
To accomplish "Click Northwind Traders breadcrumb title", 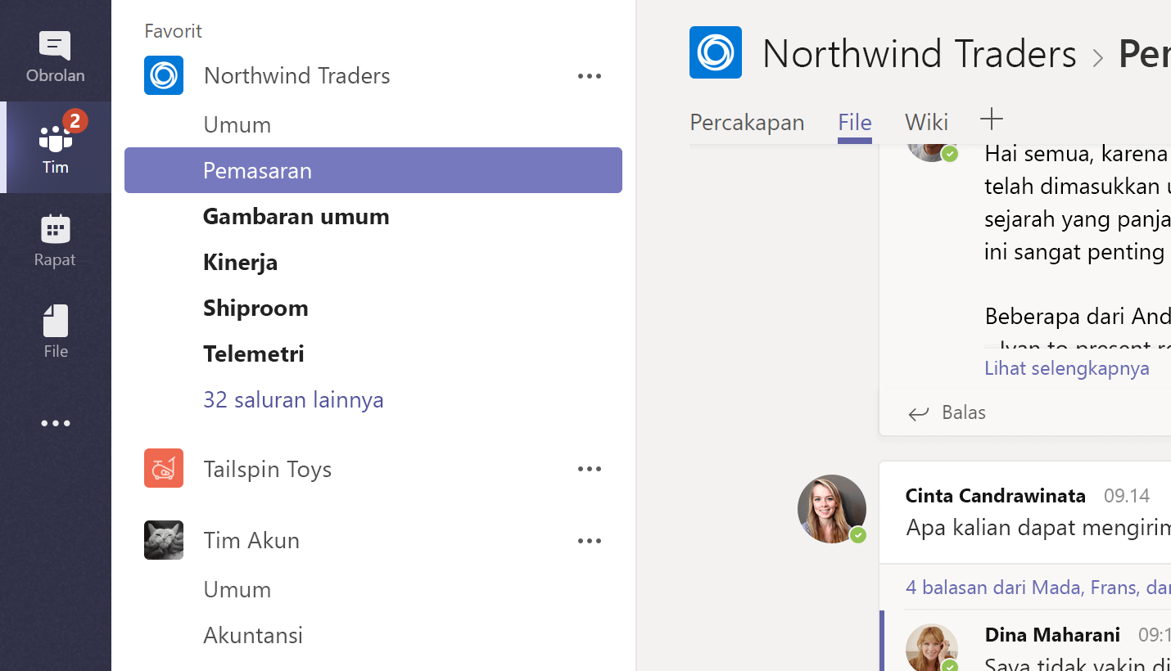I will pyautogui.click(x=919, y=54).
